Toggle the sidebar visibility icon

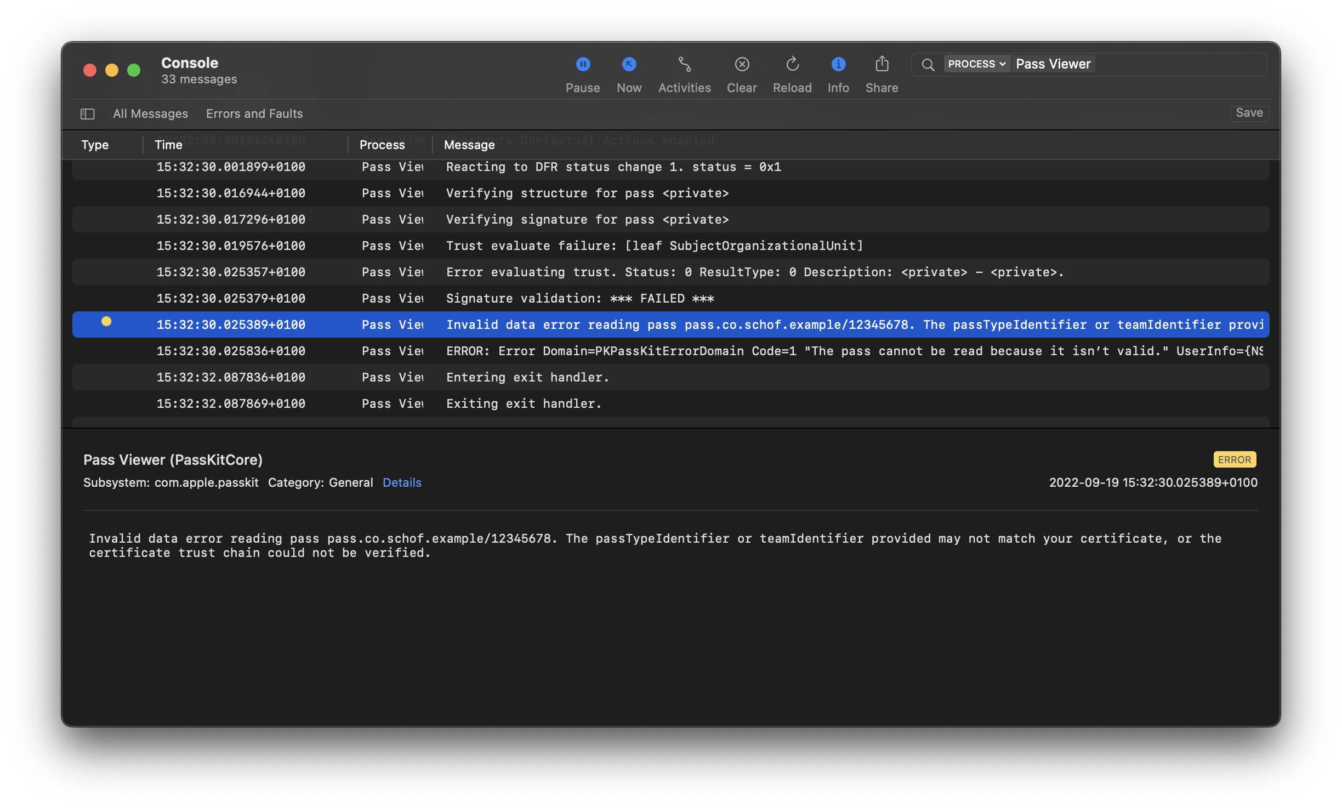click(x=88, y=113)
